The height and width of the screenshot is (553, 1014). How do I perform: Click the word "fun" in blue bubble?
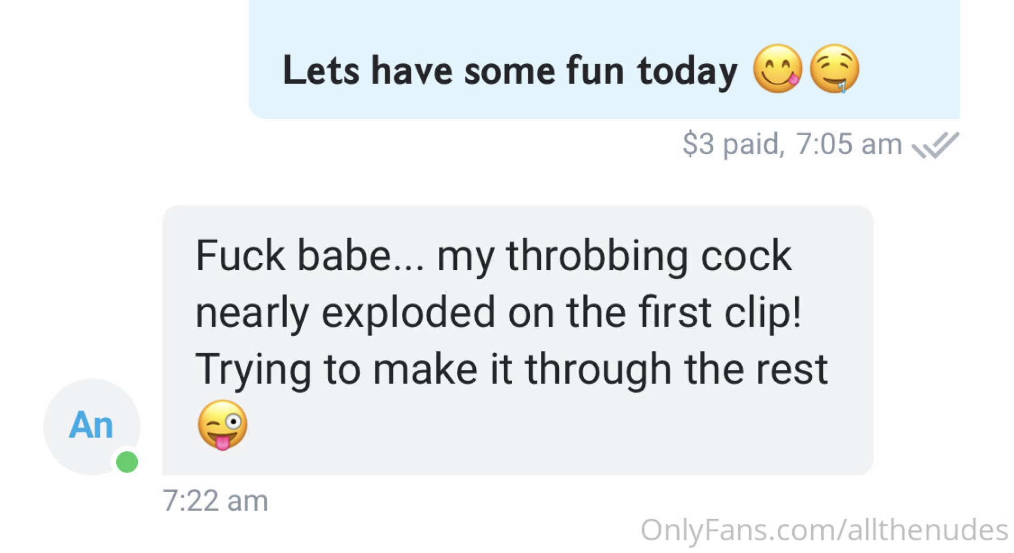595,70
